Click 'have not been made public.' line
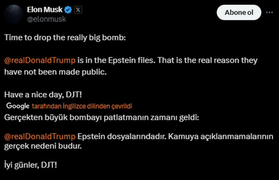Screen dimensions: 279x180 [x=55, y=72]
